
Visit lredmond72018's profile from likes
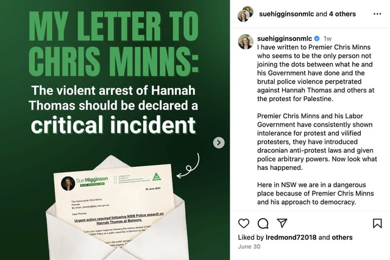tap(291, 237)
